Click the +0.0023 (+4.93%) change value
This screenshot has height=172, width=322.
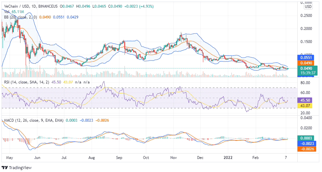[139, 6]
